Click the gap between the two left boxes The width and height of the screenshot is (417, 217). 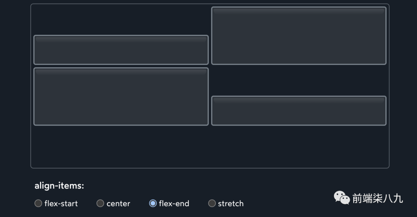pyautogui.click(x=121, y=66)
